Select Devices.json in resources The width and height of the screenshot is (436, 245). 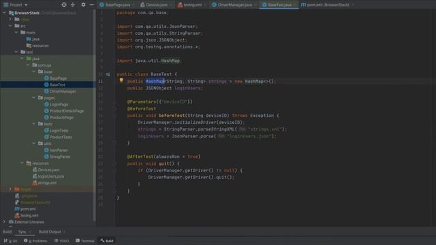48,169
